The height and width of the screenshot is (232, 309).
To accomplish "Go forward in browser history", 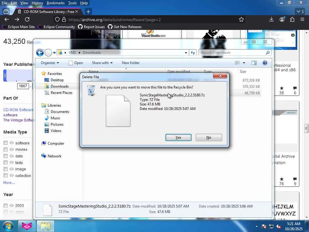I will [x=17, y=19].
